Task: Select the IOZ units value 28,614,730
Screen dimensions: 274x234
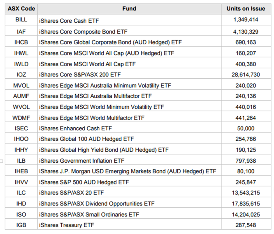Action: coord(246,75)
